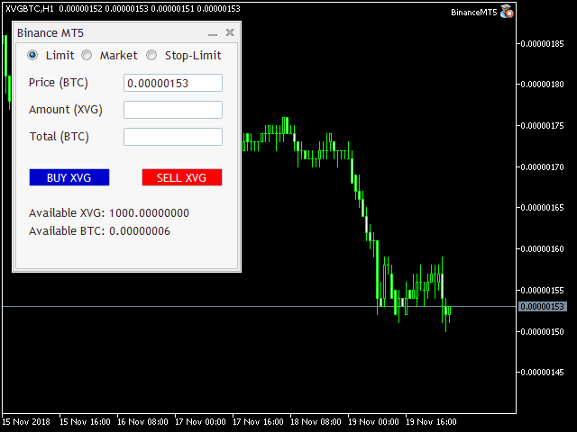Click the Total (BTC) input field
Screen dimensions: 577x432
pos(173,137)
